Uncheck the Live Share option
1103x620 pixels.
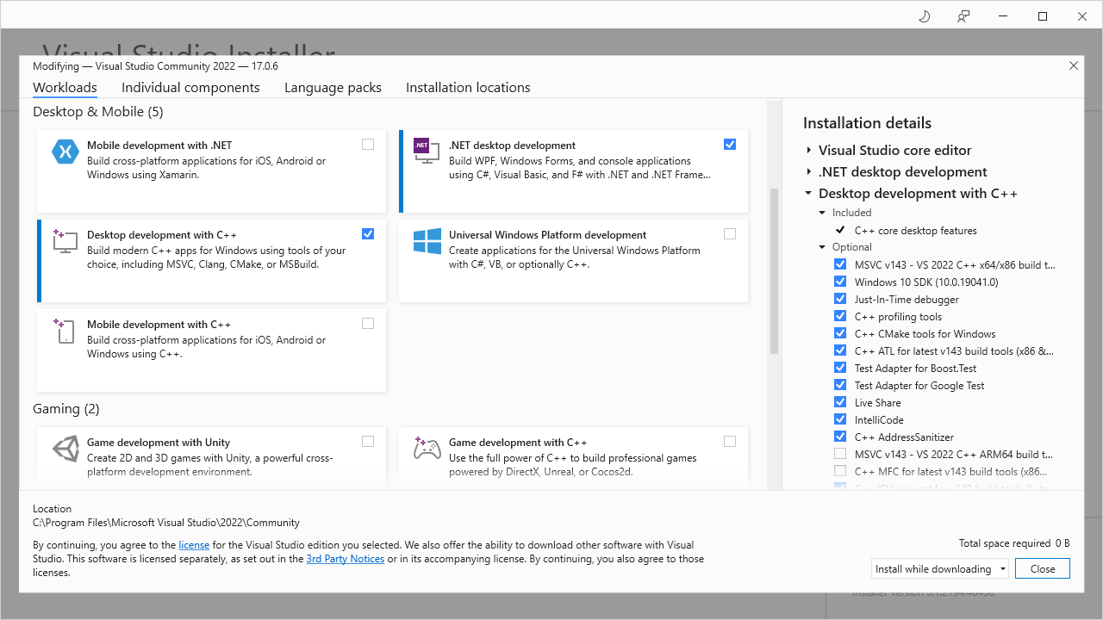tap(840, 402)
